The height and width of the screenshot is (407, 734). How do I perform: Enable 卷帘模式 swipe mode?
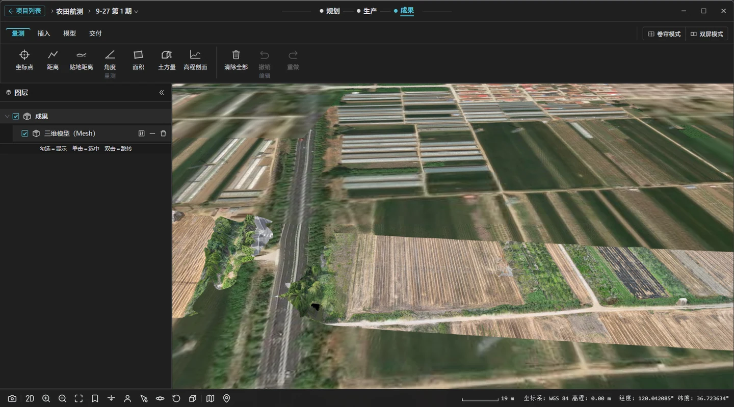tap(664, 34)
